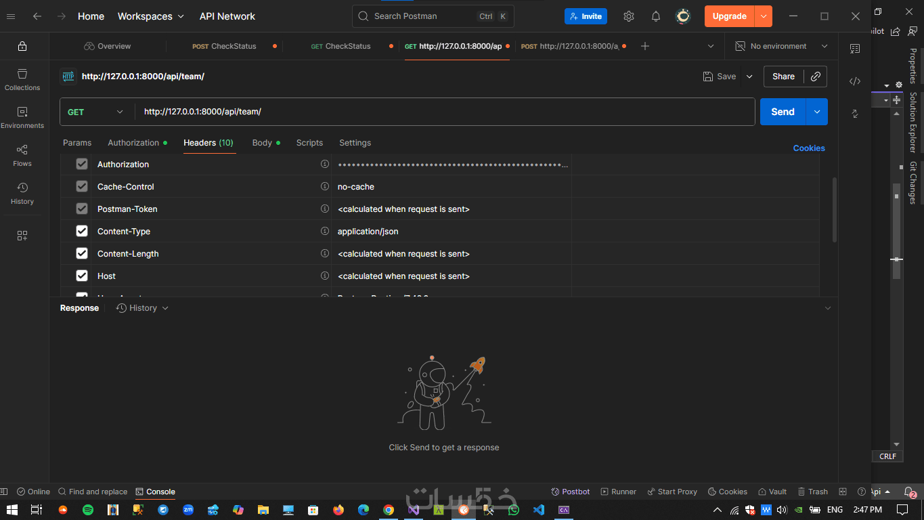Click the Share button
This screenshot has height=520, width=924.
tap(784, 77)
